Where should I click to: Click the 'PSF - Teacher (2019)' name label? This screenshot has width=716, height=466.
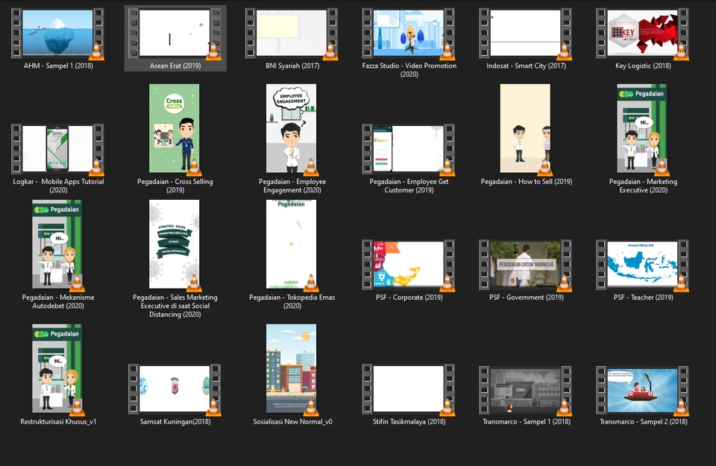644,297
